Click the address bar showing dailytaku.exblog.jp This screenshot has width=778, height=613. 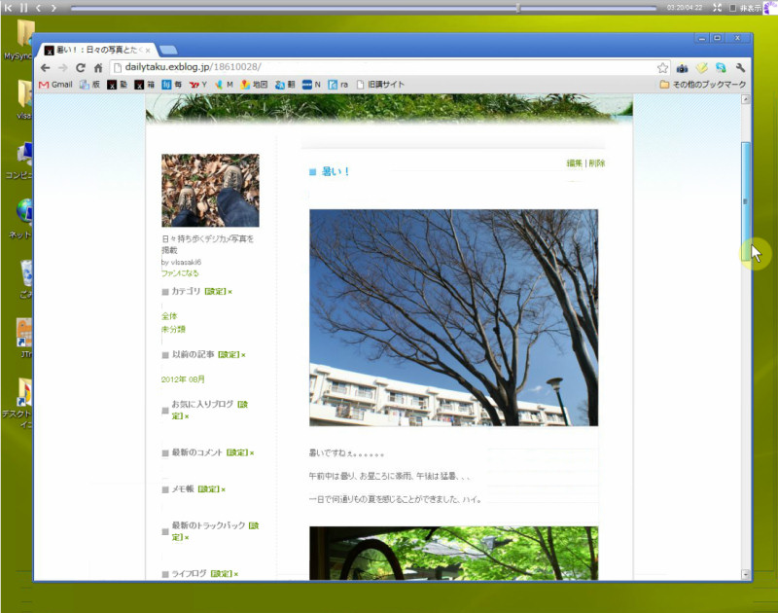382,67
